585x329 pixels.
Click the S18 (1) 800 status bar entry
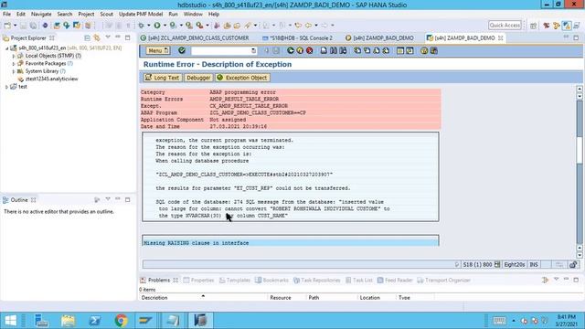[x=477, y=264]
